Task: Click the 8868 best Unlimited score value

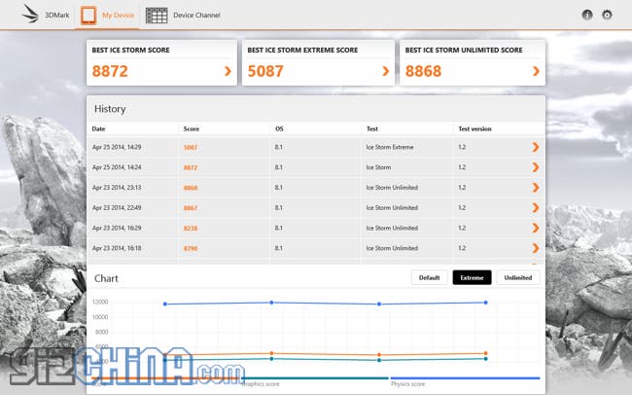Action: (x=423, y=71)
